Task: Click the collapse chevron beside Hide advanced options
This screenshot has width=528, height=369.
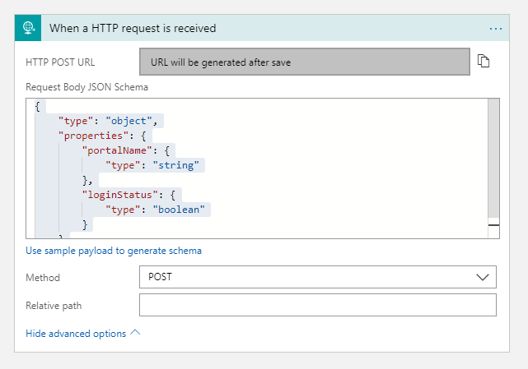Action: 135,333
